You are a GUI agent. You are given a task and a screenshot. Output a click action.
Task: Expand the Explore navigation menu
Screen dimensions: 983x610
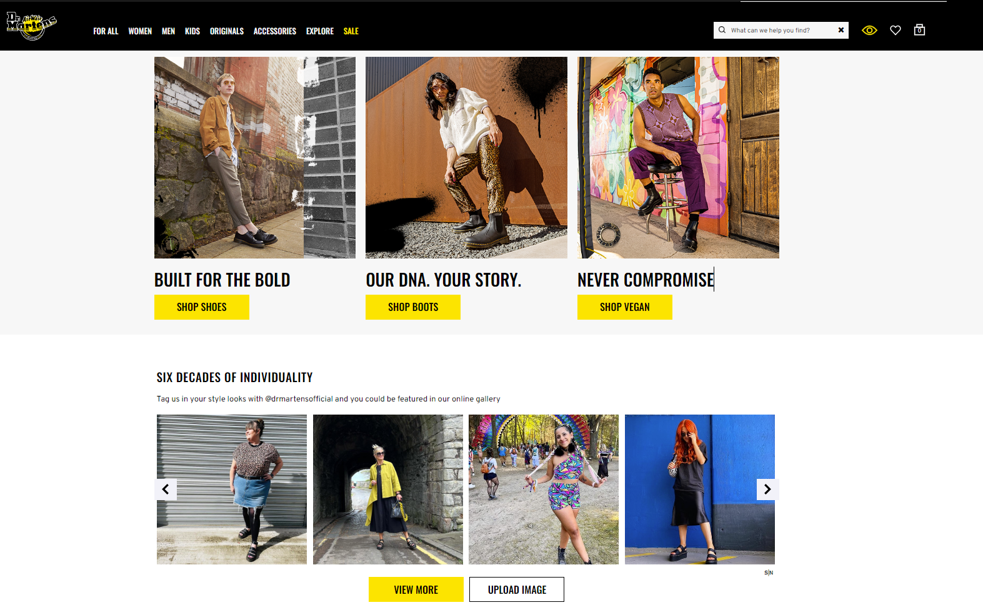[x=320, y=31]
